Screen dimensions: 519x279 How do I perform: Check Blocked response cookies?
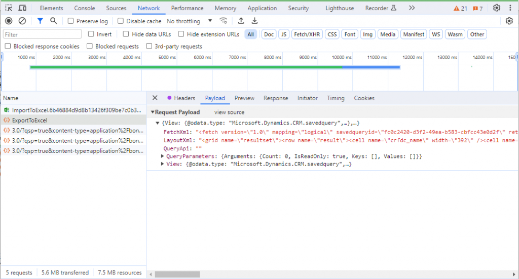(8, 46)
